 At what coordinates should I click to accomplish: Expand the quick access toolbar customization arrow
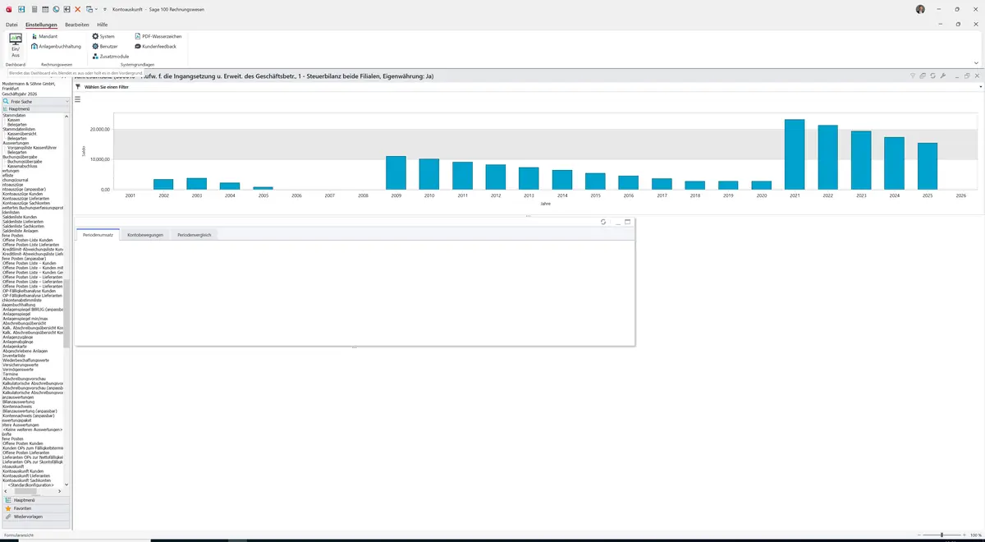105,9
